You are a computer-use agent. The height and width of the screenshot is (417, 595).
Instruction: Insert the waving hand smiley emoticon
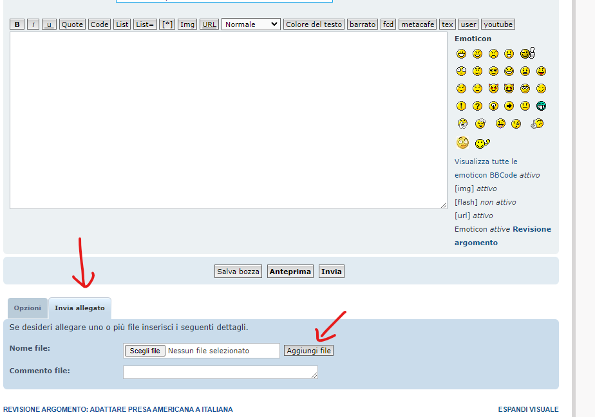coord(483,143)
